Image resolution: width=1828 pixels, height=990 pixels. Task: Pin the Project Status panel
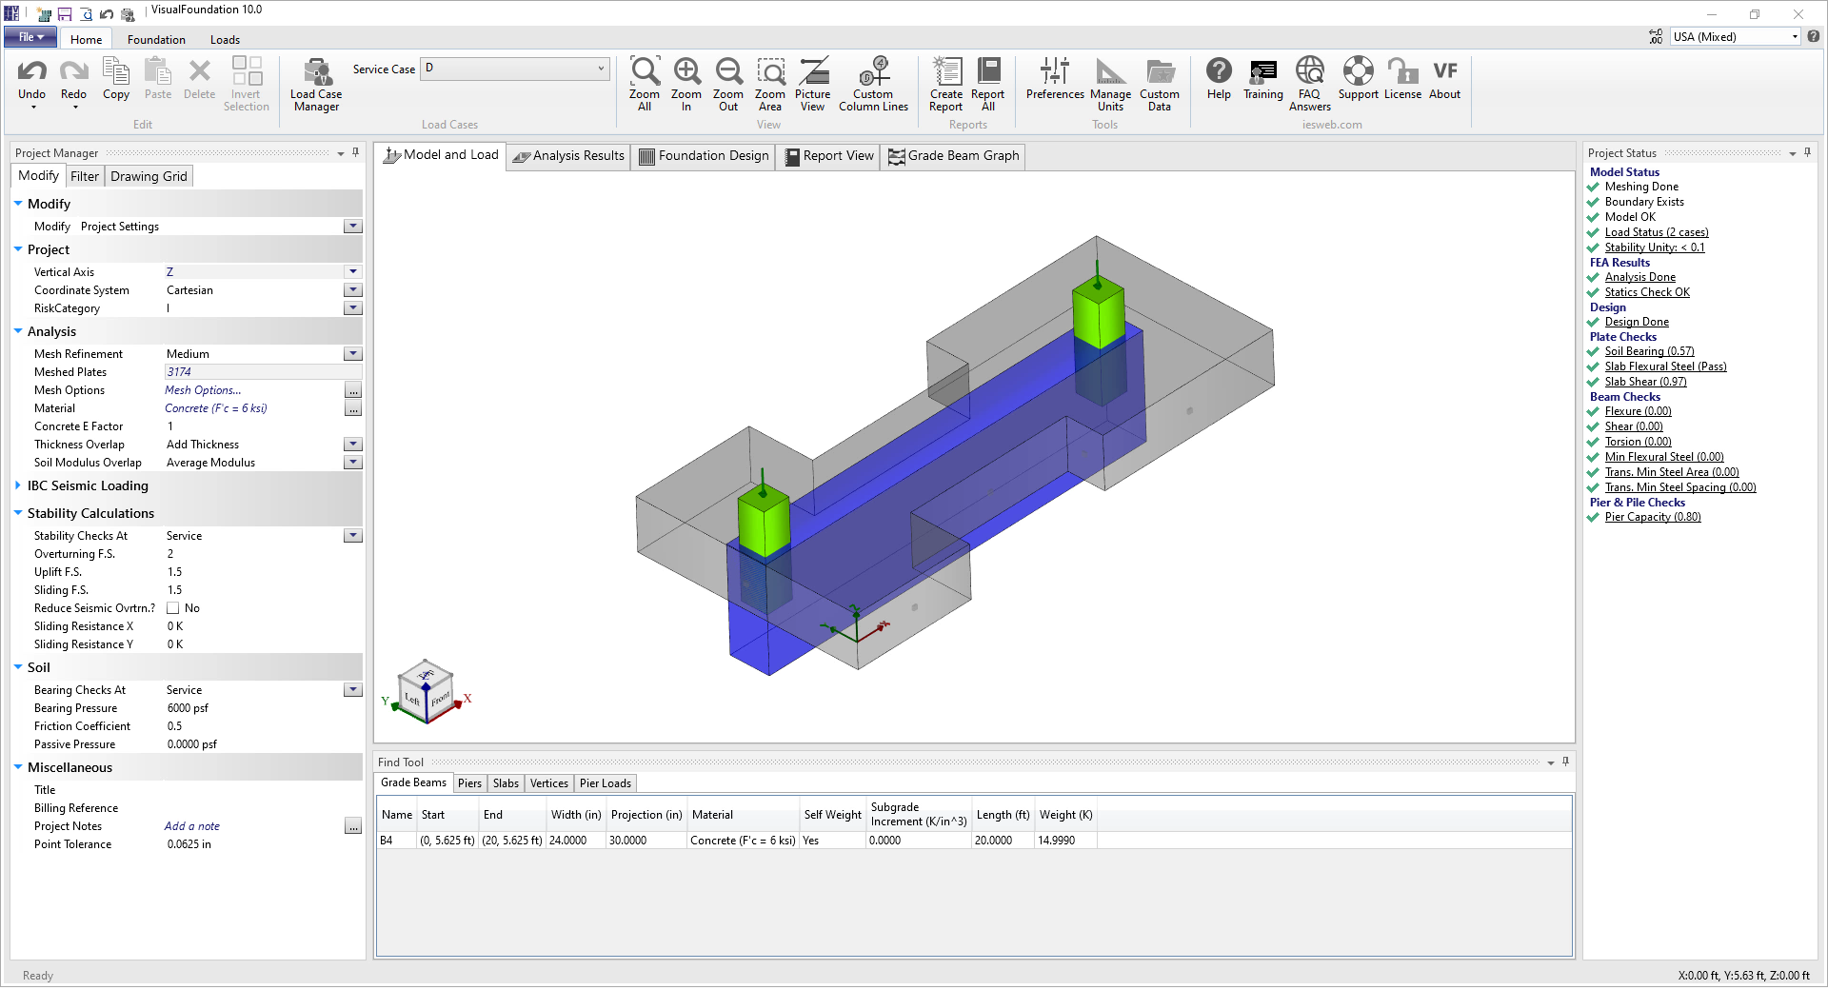[1807, 152]
